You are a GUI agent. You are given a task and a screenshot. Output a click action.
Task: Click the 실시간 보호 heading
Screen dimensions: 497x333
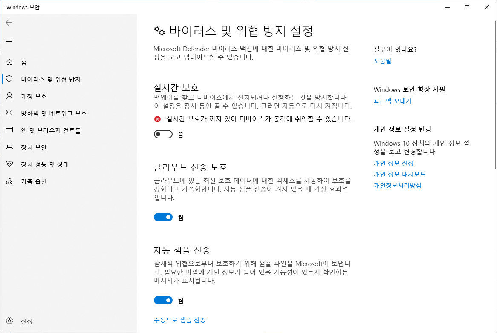[176, 87]
